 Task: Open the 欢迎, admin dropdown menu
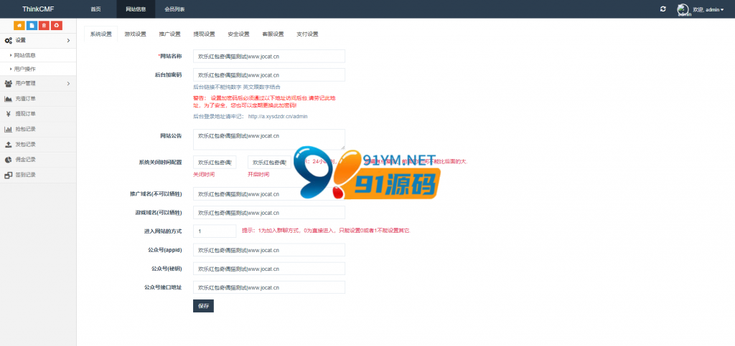[x=708, y=9]
